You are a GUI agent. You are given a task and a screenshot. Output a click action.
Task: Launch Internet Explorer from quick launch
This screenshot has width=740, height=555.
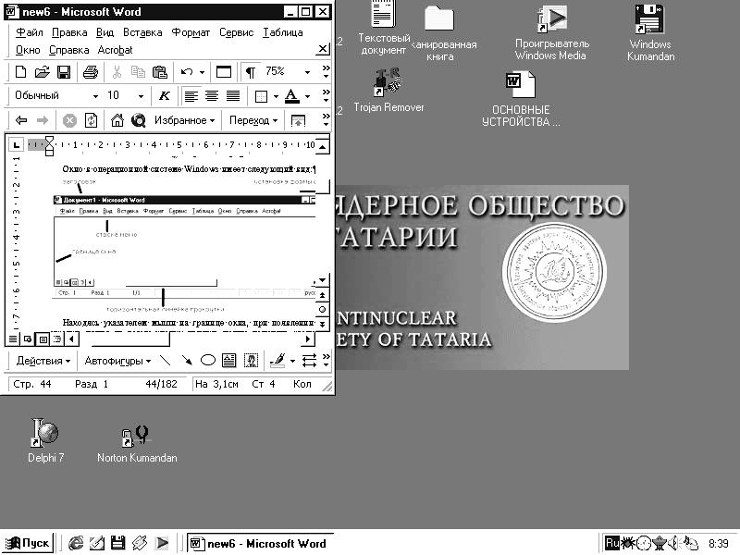pyautogui.click(x=76, y=543)
